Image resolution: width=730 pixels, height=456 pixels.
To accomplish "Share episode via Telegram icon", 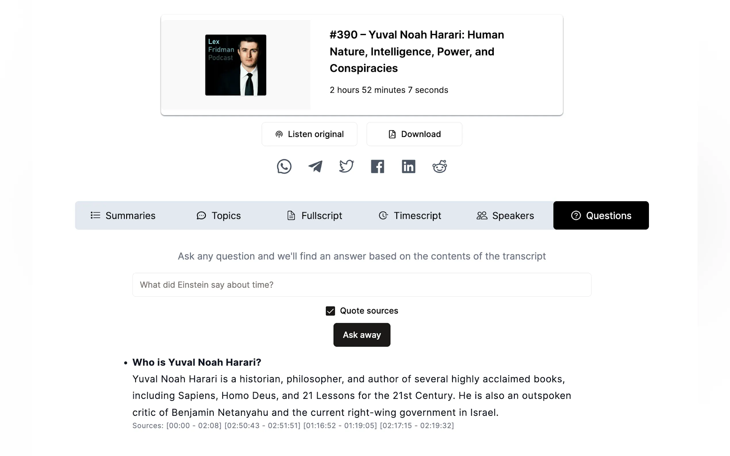I will 315,167.
